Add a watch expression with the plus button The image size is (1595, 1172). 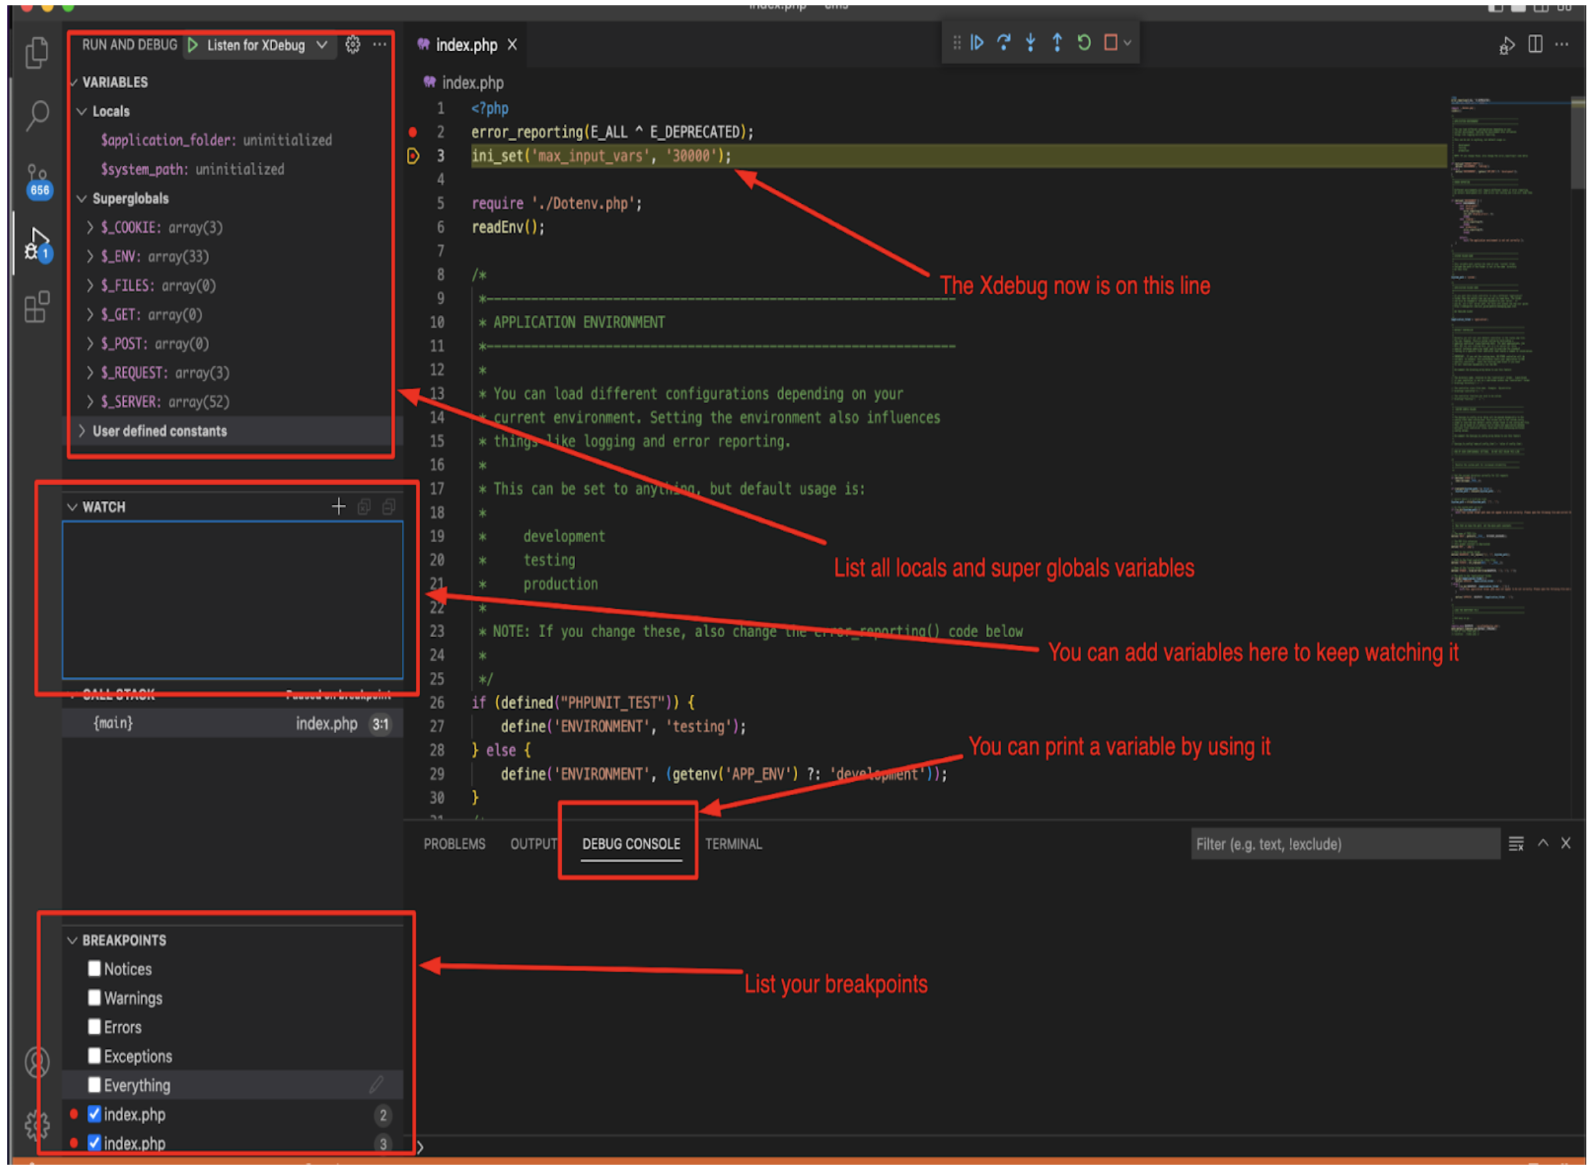click(x=338, y=507)
